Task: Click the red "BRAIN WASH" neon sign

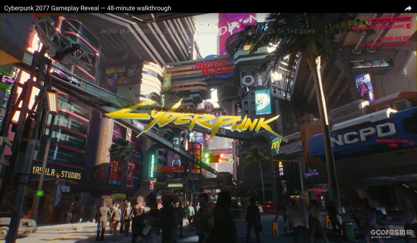Action: 214,67
